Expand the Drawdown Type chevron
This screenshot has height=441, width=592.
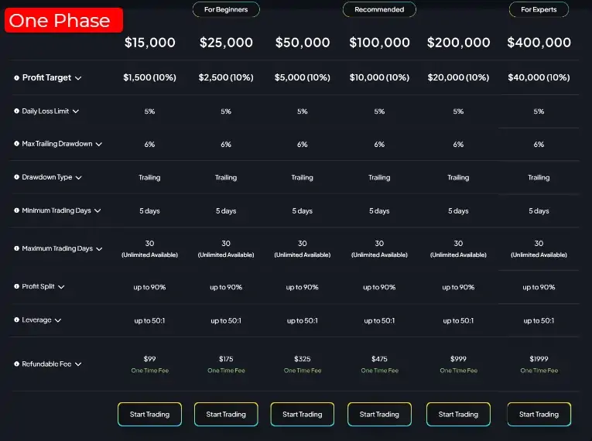click(79, 177)
